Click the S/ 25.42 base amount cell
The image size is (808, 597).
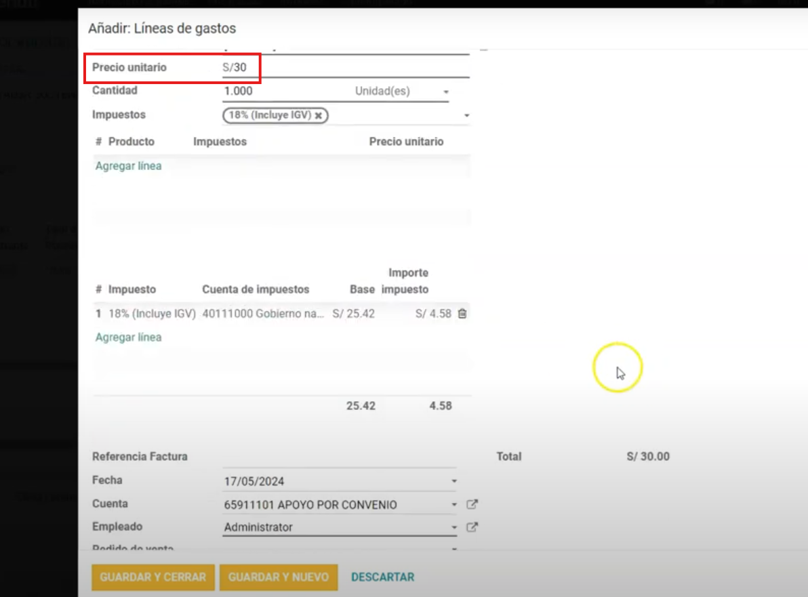[353, 314]
